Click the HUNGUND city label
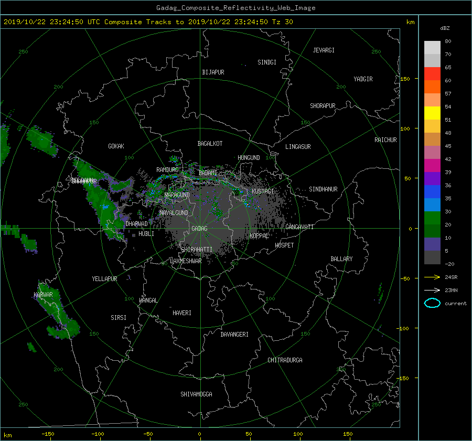Screen dimensions: 472x441 [249, 158]
